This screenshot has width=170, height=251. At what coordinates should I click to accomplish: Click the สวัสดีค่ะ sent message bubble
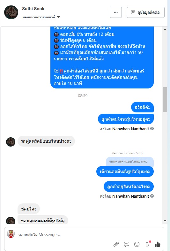coord(142,107)
